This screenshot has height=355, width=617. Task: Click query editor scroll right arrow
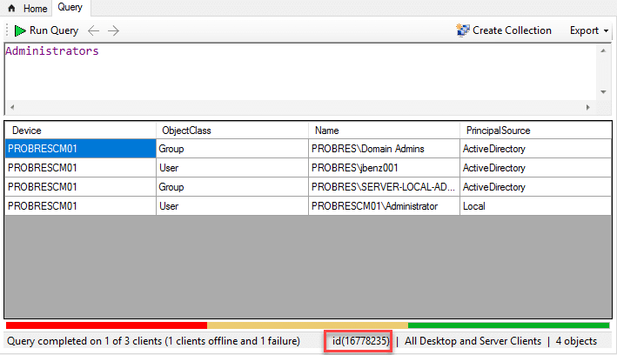[588, 107]
